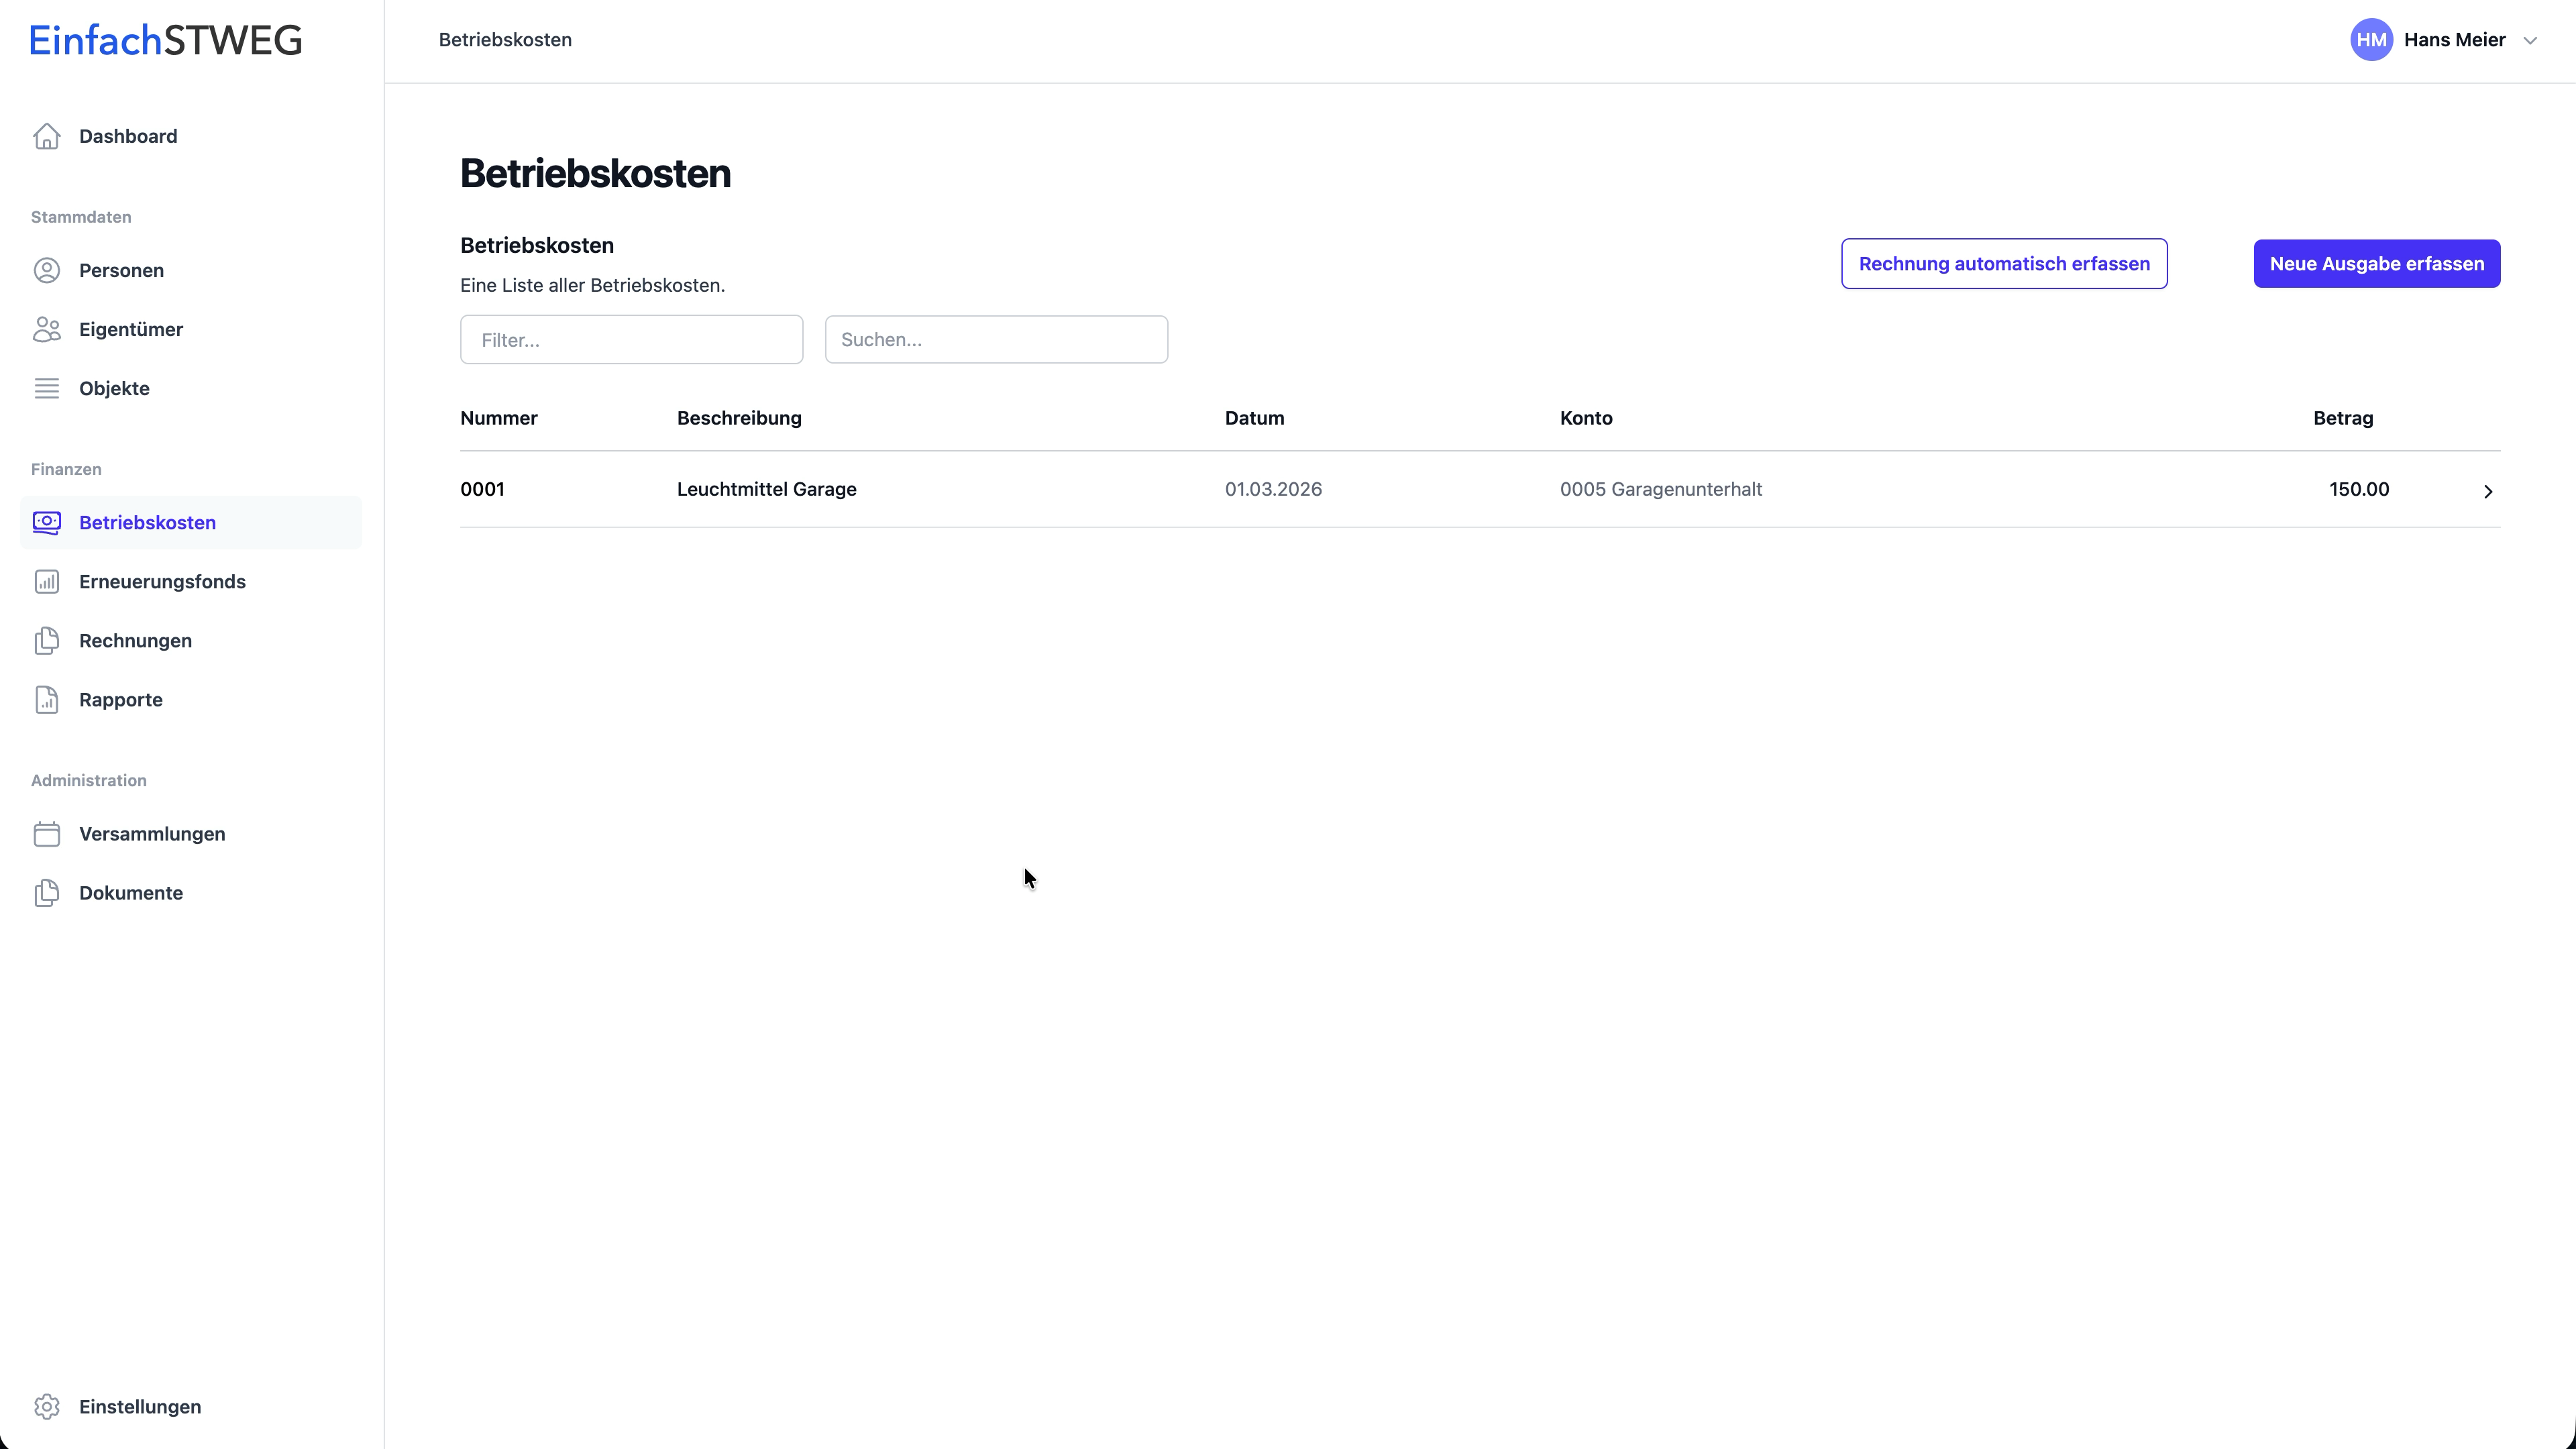Click the Objekte list icon
Image resolution: width=2576 pixels, height=1449 pixels.
tap(47, 389)
